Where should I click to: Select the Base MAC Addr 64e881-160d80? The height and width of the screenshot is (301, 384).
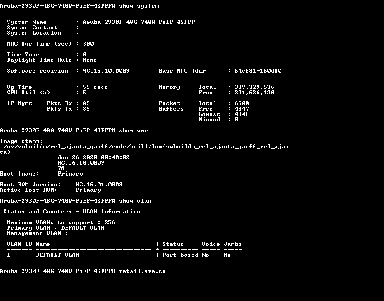(258, 71)
